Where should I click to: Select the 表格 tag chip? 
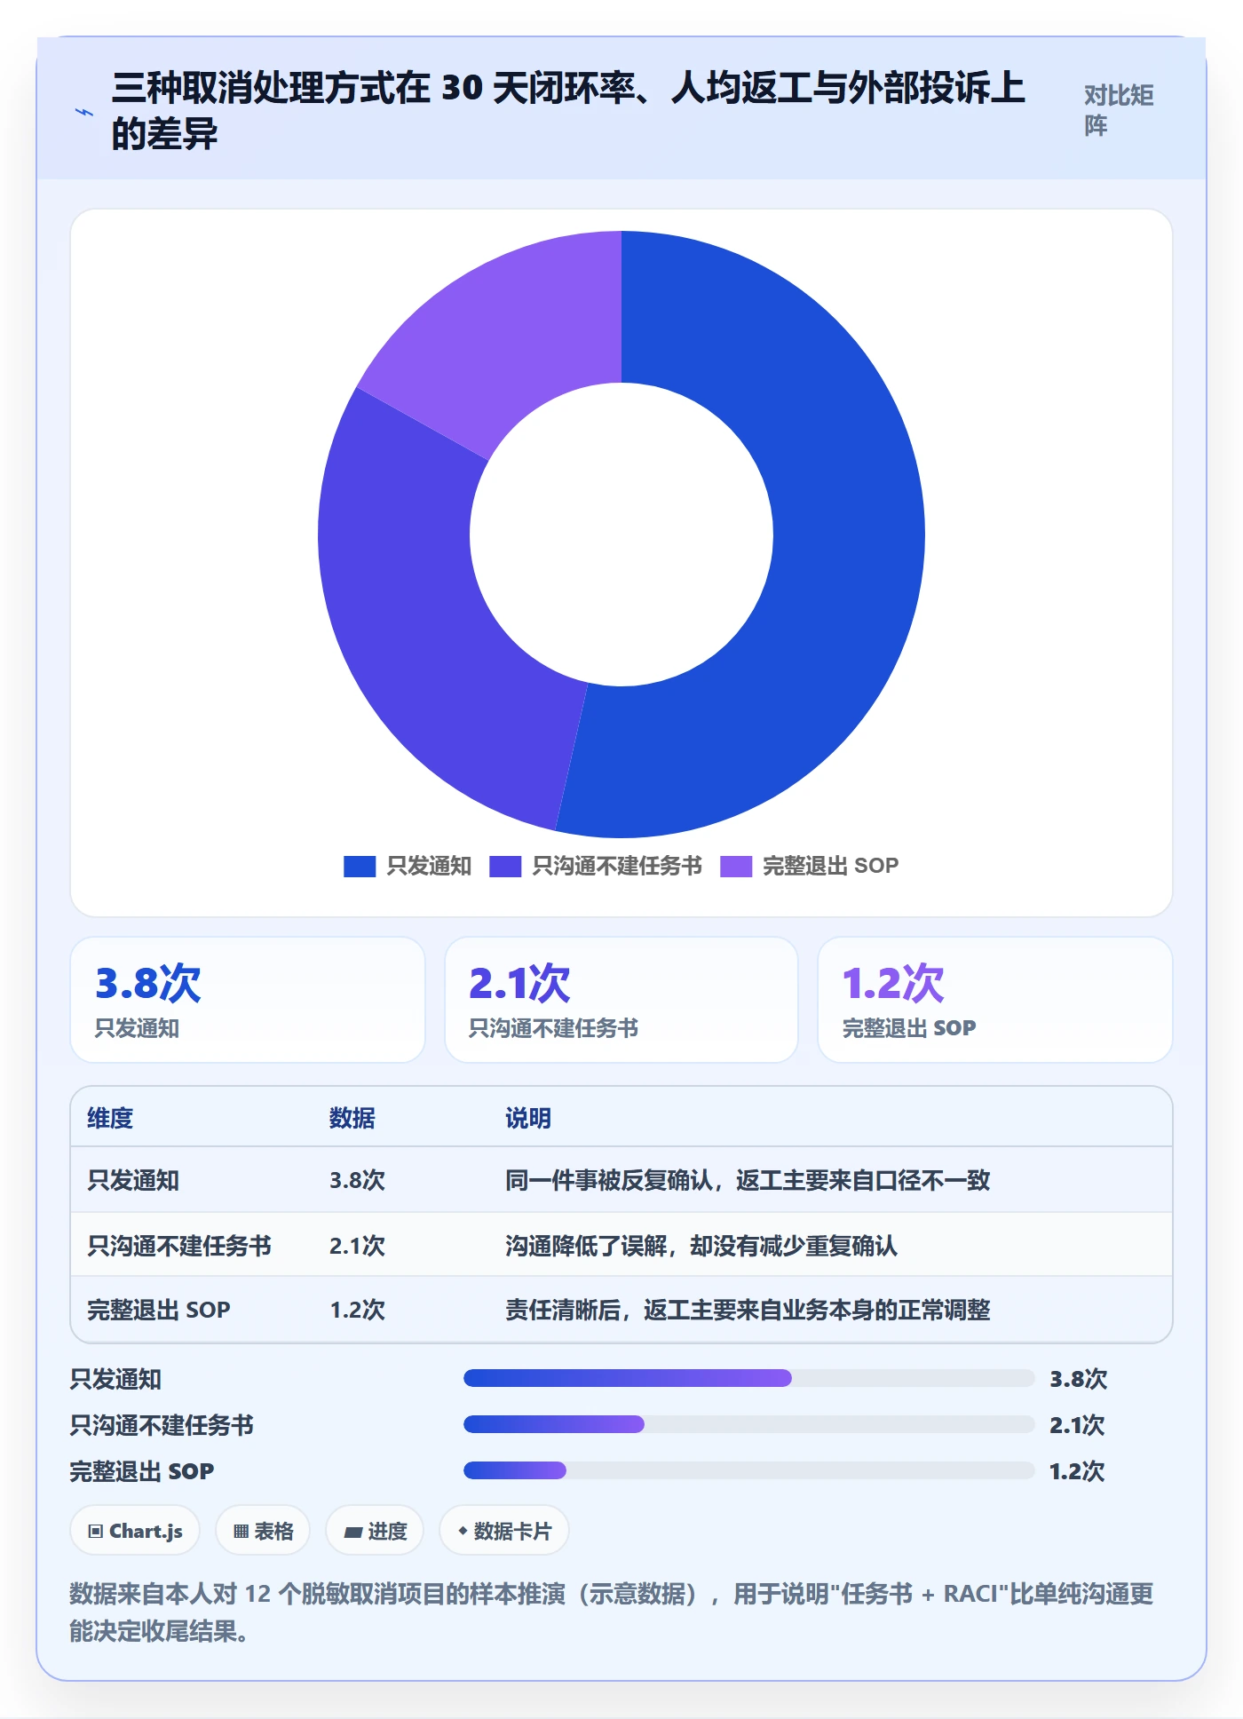click(263, 1531)
